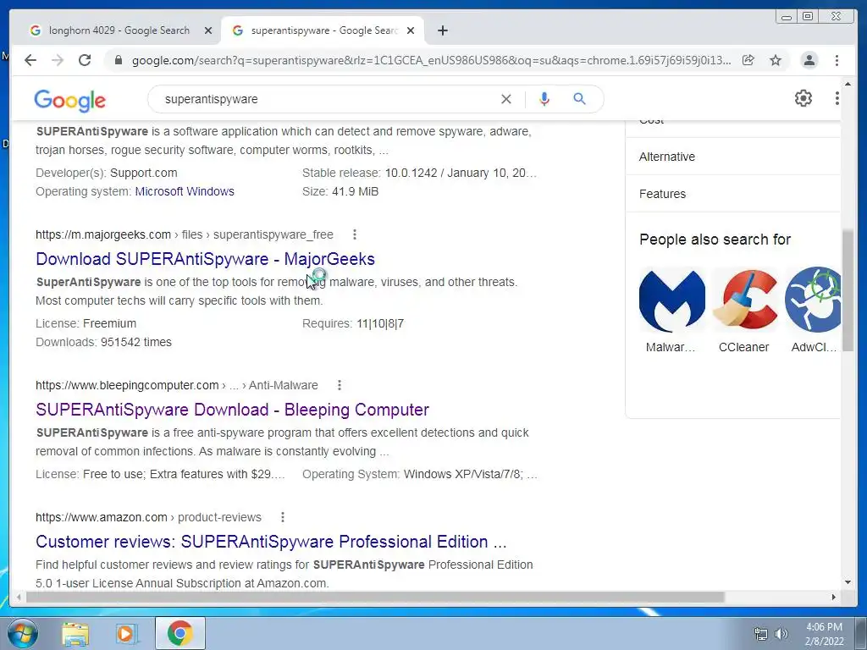Viewport: 867px width, 650px height.
Task: Launch Windows Media Player from taskbar
Action: point(127,634)
